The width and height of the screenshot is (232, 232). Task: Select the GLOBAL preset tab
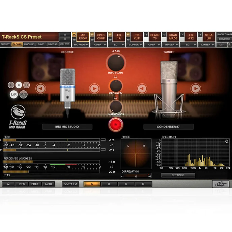pyautogui.click(x=17, y=45)
